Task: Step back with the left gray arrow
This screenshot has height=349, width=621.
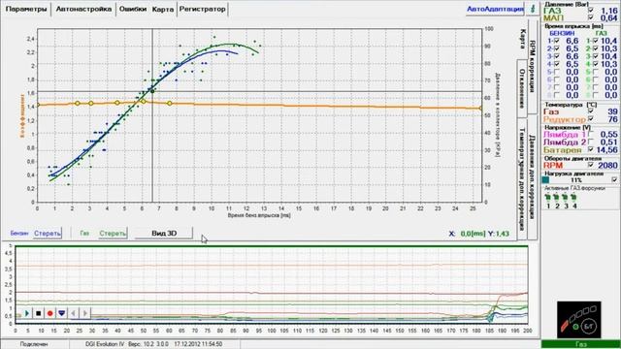Action: tap(74, 313)
